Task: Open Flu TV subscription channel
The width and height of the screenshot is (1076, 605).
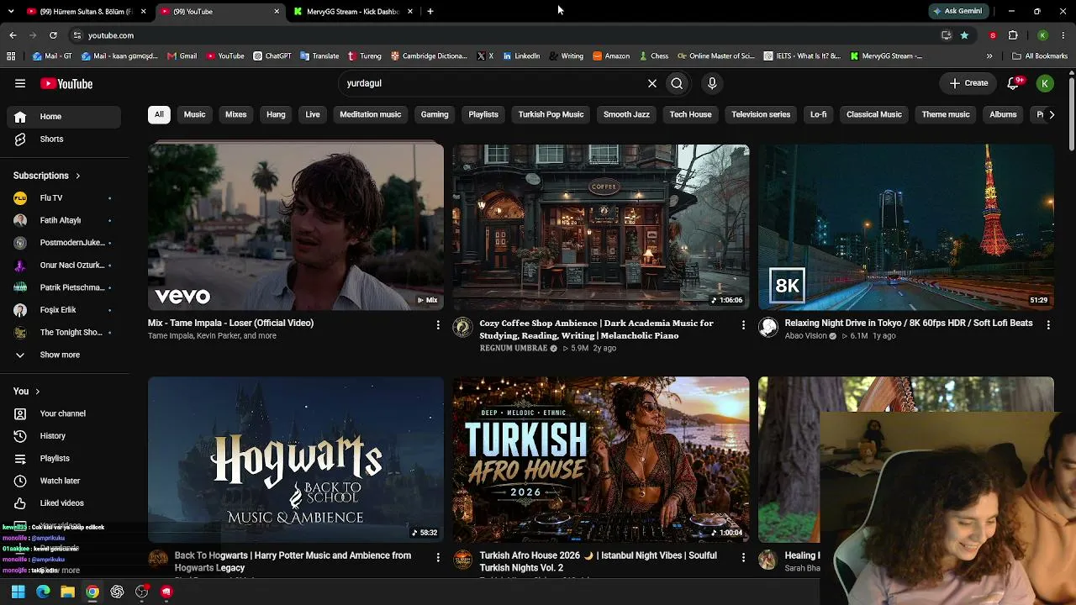Action: click(x=65, y=197)
